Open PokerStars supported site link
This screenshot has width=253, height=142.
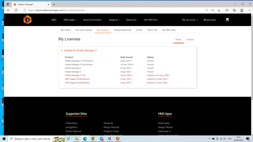coord(71,123)
